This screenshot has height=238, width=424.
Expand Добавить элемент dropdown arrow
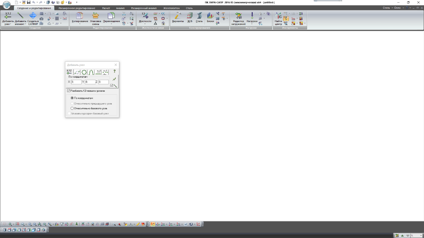pos(25,24)
